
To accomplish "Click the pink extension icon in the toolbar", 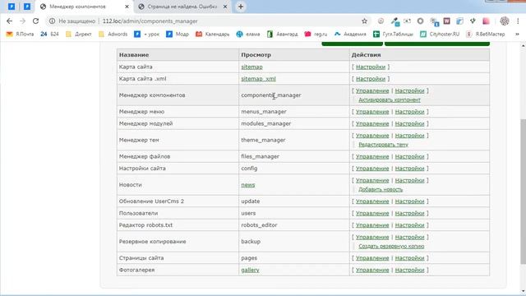I will click(x=486, y=21).
